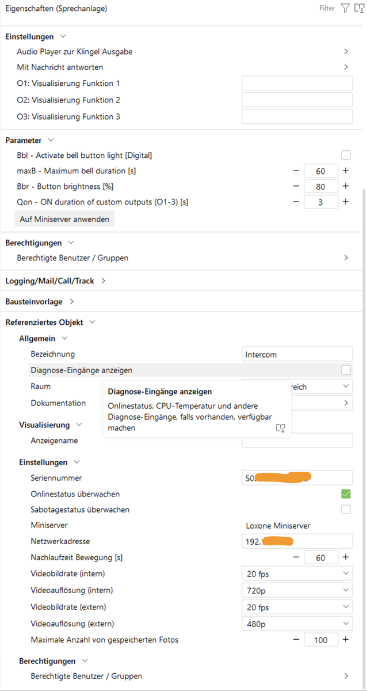Click Auf Miniserver anwenden button

point(64,219)
